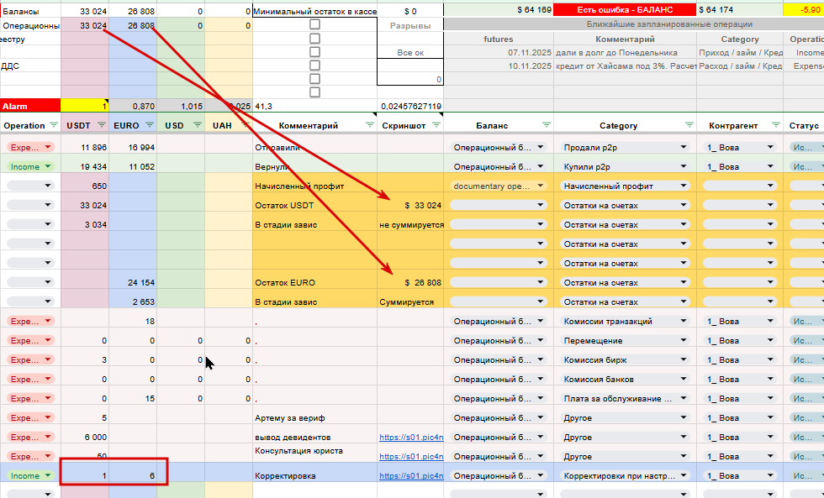Screen dimensions: 824x498
Task: Tick the checkbox in the ДДС row
Action: 314,66
